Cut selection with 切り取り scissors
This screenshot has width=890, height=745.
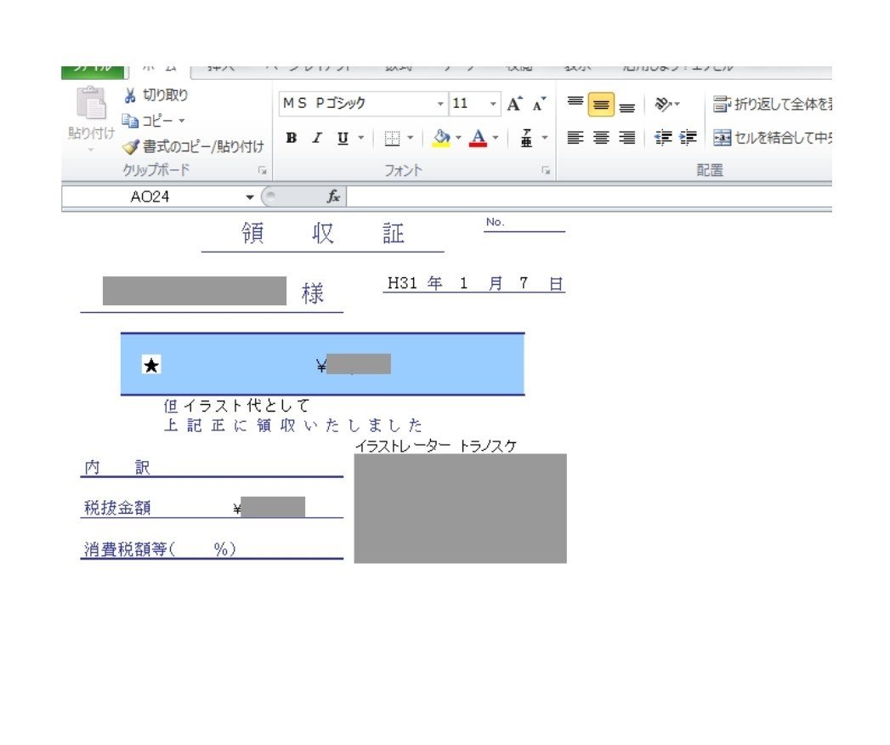pos(155,95)
